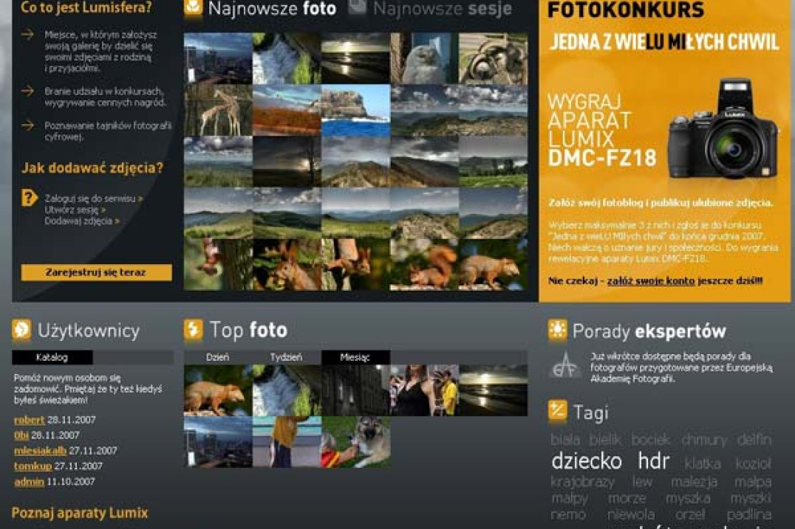Click the 'orzeł' tag
The height and width of the screenshot is (529, 795).
tap(689, 515)
